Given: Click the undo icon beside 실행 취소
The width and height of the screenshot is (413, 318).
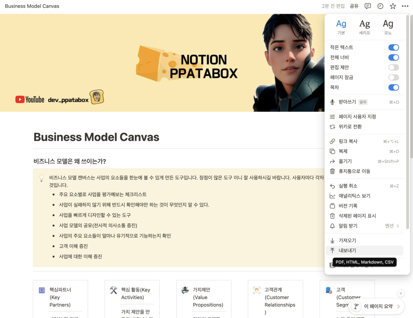Looking at the screenshot, I should click(x=332, y=186).
